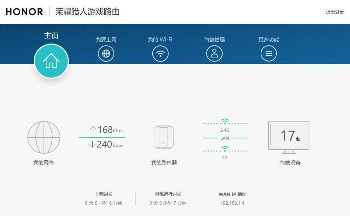Open the home page house icon

click(x=51, y=61)
